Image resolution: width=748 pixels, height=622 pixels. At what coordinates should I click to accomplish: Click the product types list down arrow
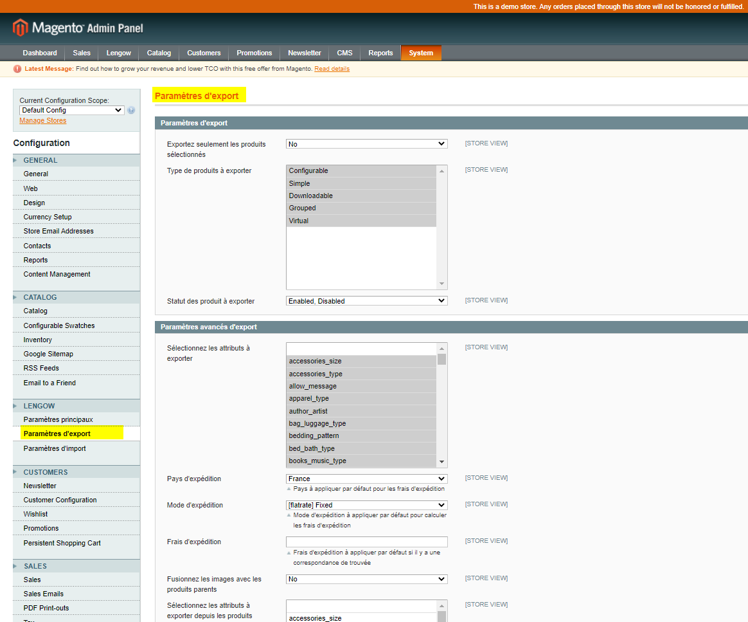click(x=441, y=284)
